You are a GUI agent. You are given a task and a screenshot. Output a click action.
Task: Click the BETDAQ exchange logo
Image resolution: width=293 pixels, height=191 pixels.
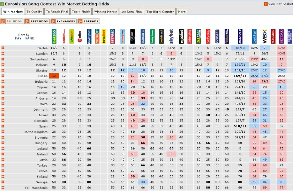click(x=281, y=36)
